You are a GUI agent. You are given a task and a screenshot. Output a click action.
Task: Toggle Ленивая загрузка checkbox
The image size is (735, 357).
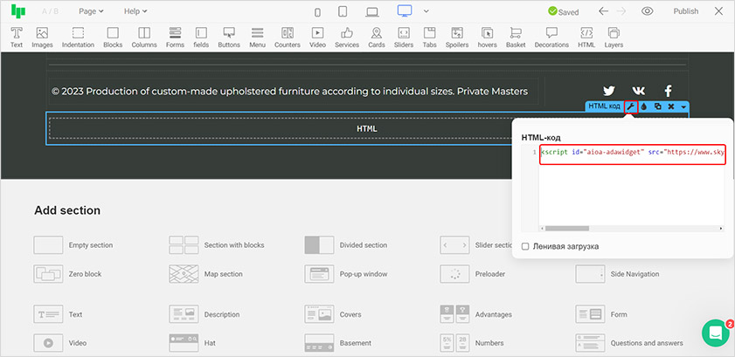pos(525,246)
